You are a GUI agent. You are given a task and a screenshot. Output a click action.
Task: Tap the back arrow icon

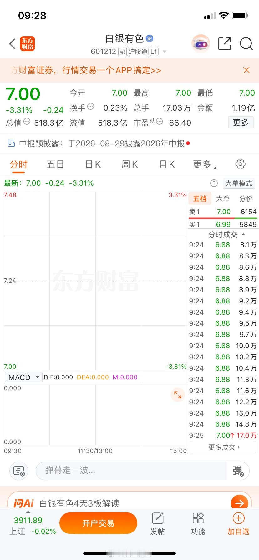[x=12, y=44]
